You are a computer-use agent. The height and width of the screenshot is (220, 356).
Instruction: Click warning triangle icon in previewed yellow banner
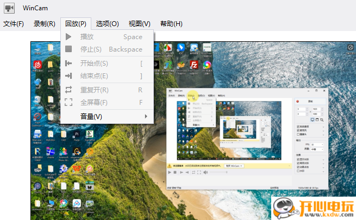pyautogui.click(x=170, y=166)
